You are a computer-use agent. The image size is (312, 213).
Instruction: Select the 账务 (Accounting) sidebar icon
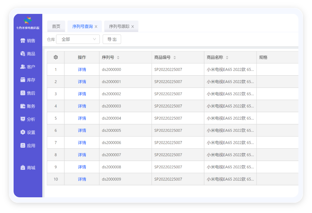[27, 106]
